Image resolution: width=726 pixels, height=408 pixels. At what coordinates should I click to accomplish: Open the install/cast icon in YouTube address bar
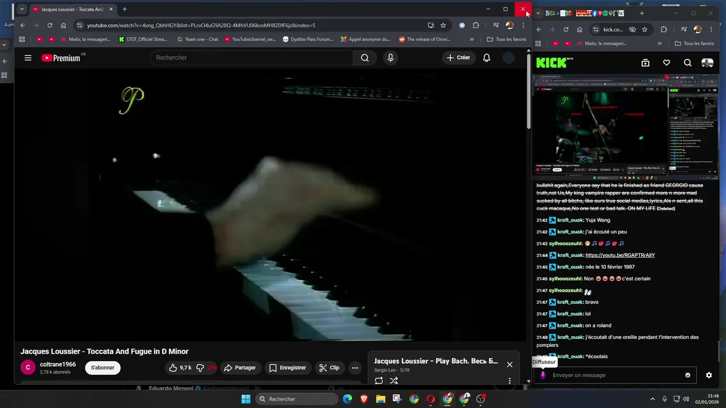[x=431, y=25]
